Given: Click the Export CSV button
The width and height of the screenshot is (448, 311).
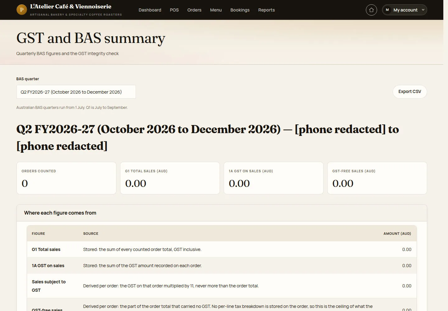Looking at the screenshot, I should (x=410, y=91).
